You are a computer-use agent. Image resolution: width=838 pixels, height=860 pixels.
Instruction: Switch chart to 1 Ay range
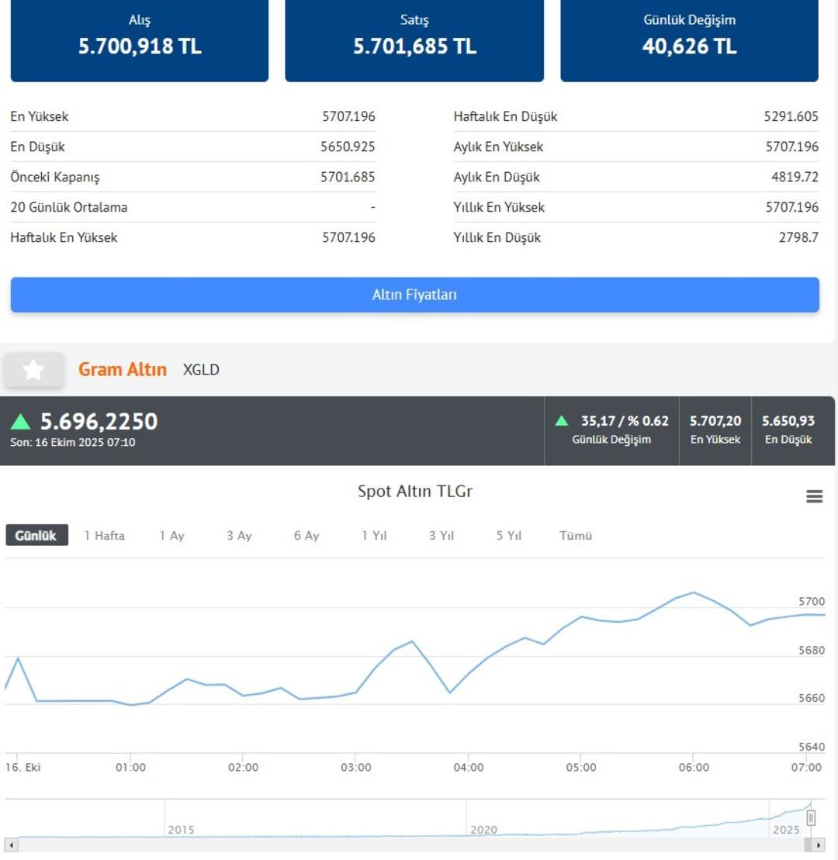171,535
